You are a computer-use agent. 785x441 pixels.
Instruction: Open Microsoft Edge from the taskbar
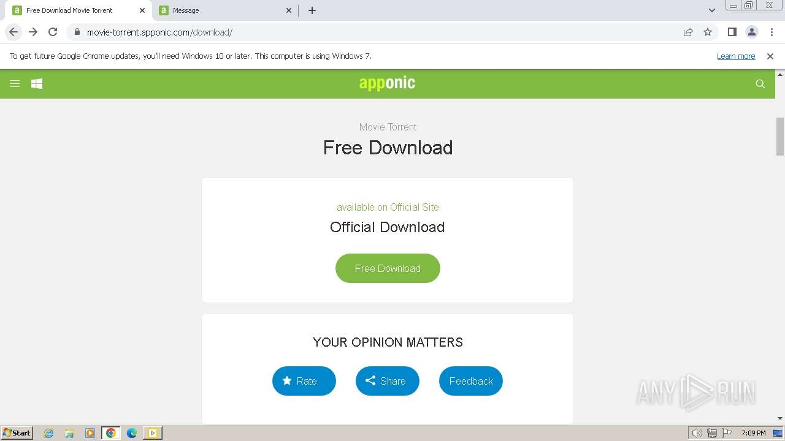132,433
